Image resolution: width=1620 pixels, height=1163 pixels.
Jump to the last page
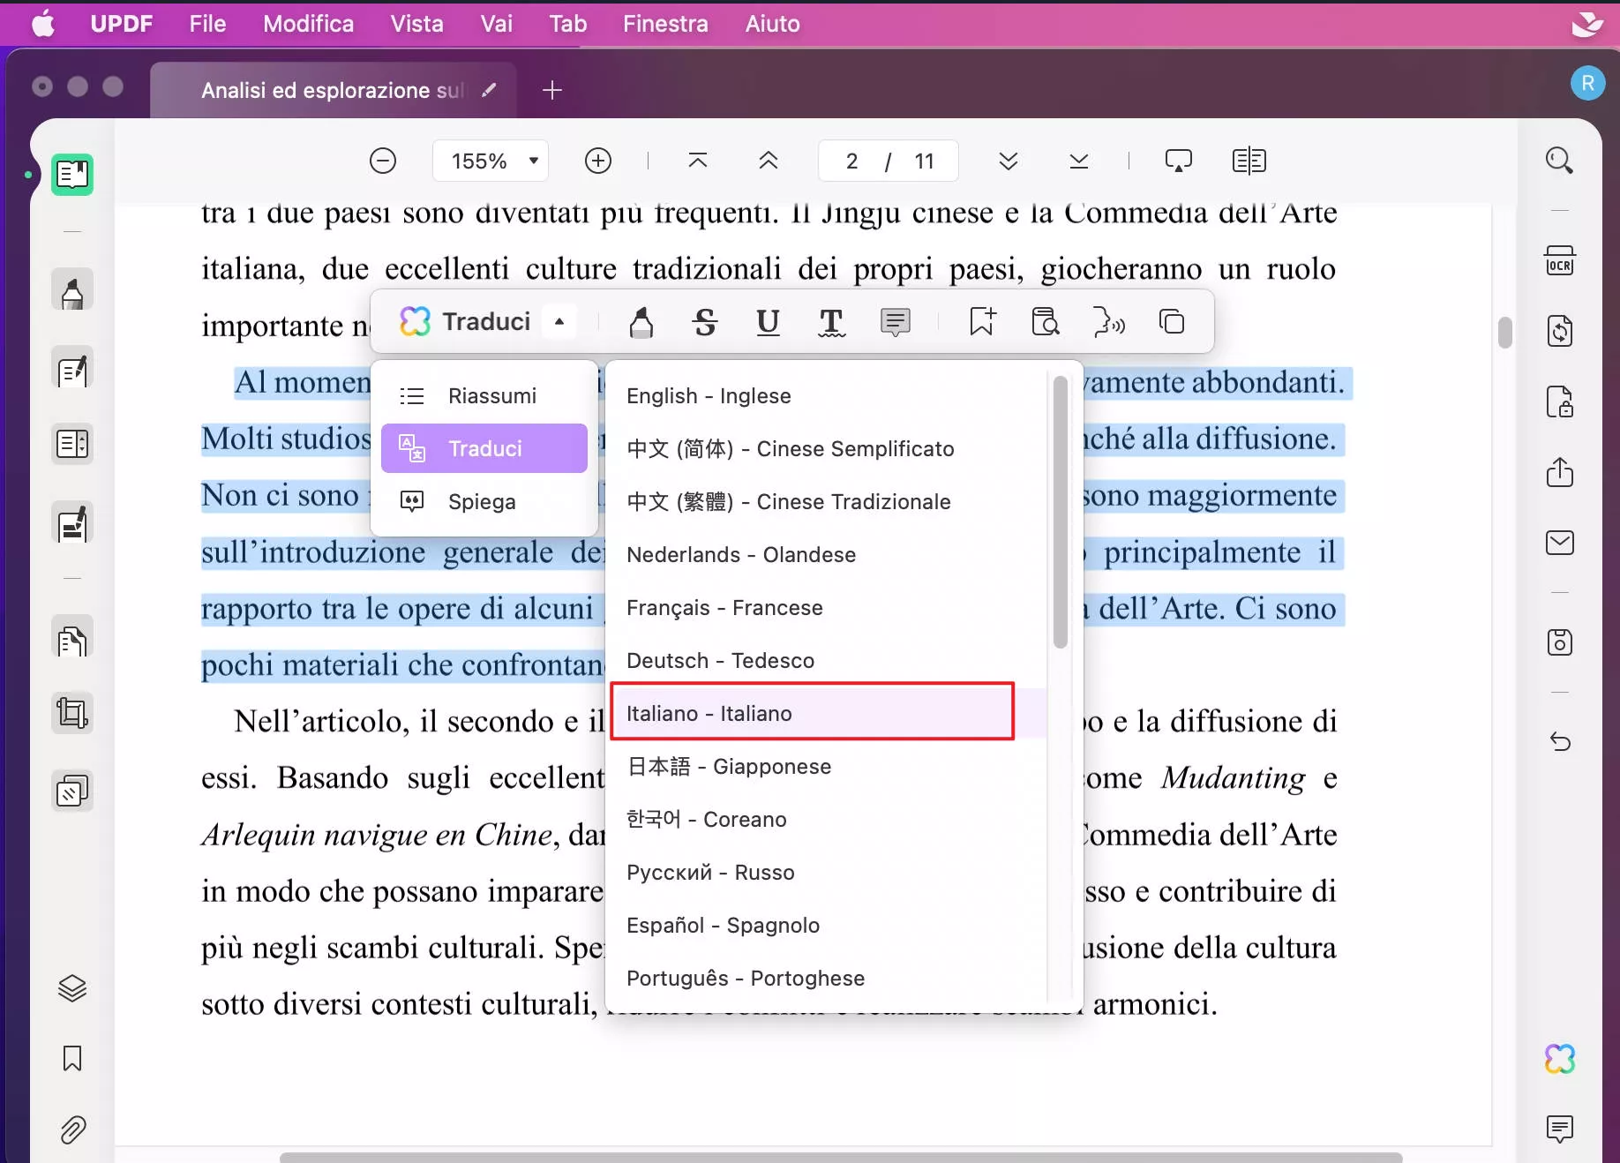pyautogui.click(x=1078, y=161)
